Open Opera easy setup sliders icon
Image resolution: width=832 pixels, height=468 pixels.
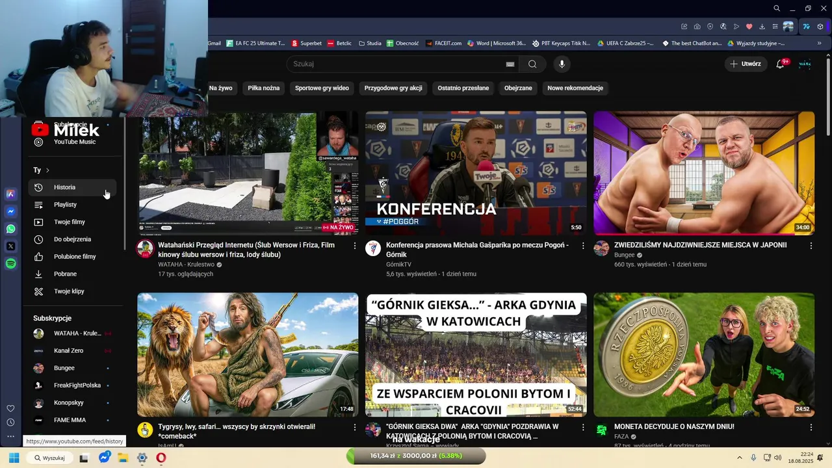tap(775, 27)
